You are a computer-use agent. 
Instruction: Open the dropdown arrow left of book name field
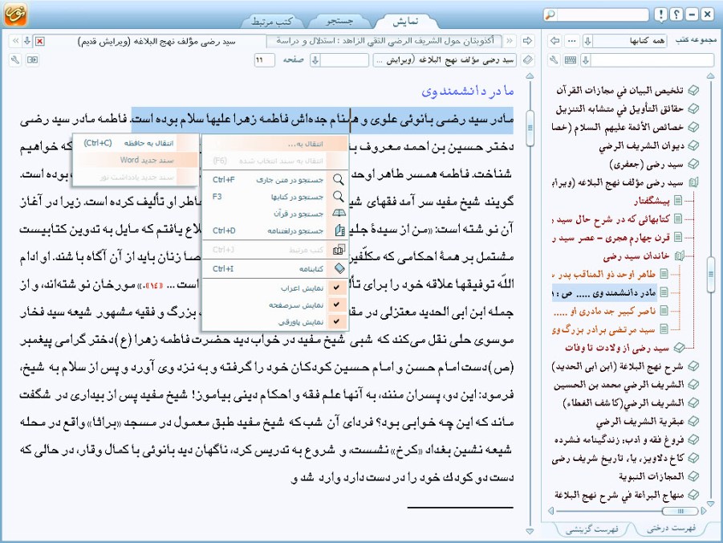[315, 60]
